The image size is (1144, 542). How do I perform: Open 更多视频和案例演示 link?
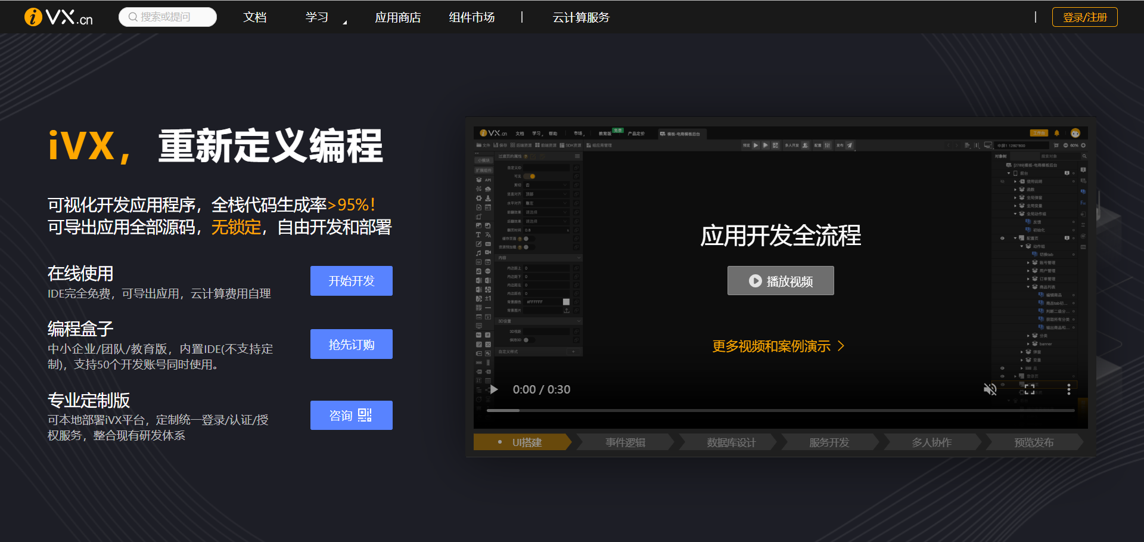(x=775, y=346)
